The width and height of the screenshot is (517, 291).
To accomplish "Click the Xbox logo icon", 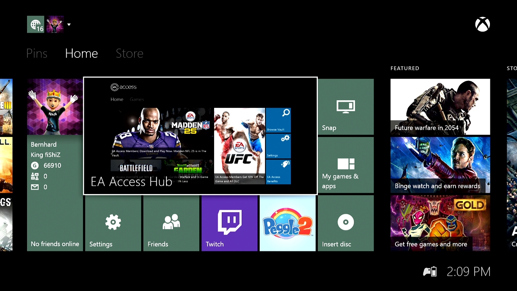I will pos(482,25).
